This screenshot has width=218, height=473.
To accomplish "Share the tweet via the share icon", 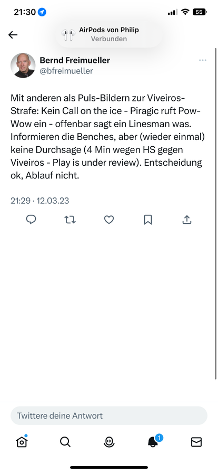I will (187, 220).
